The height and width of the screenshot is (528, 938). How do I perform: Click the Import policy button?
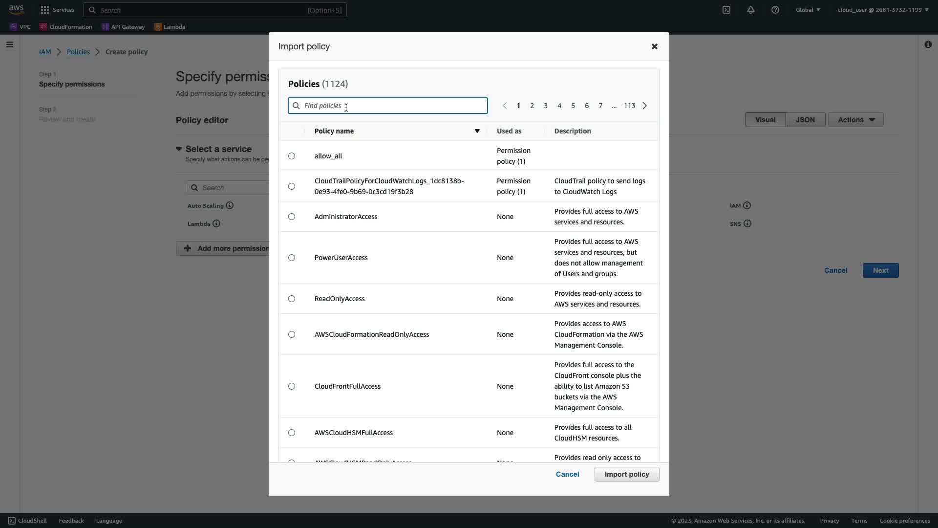[x=626, y=474]
